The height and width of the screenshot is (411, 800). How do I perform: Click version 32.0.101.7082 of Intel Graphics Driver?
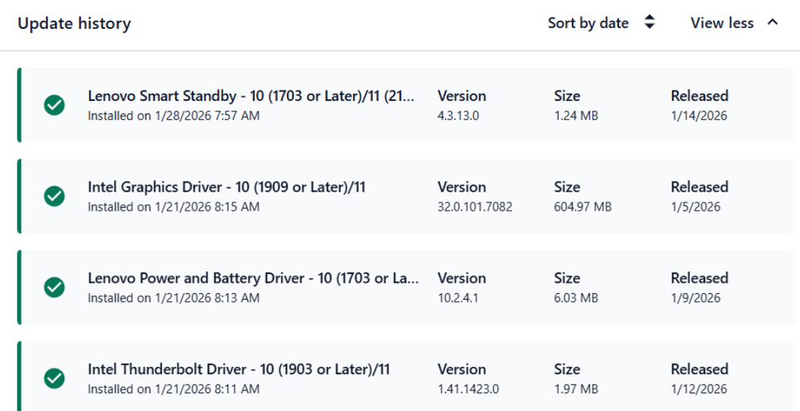click(x=475, y=207)
